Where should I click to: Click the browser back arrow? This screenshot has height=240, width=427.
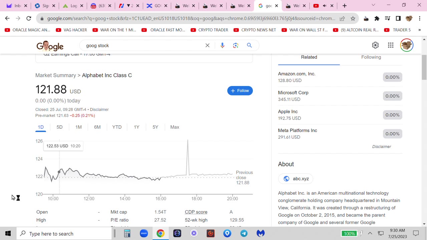point(7,18)
